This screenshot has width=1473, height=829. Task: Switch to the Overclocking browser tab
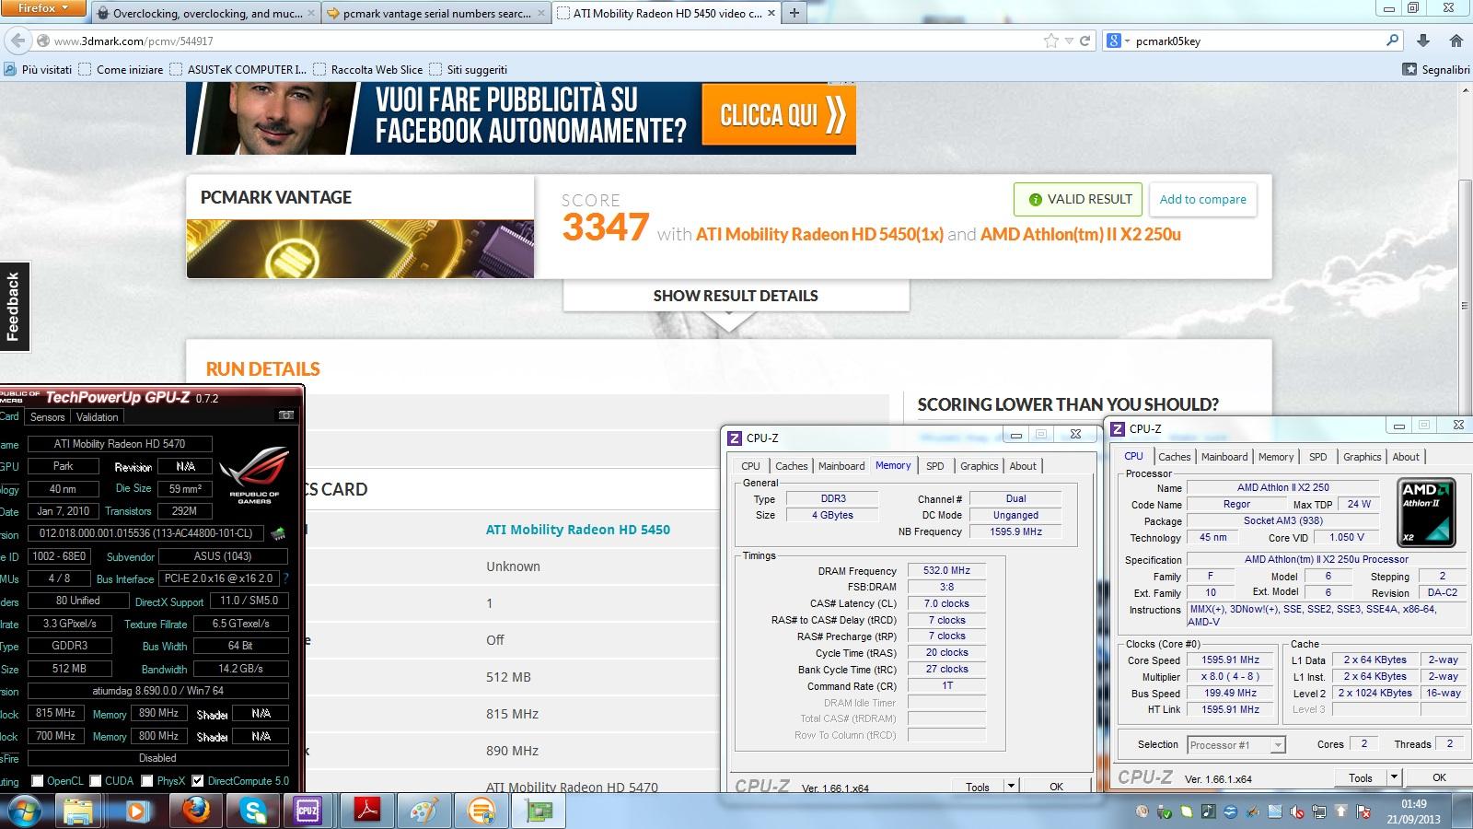(206, 13)
